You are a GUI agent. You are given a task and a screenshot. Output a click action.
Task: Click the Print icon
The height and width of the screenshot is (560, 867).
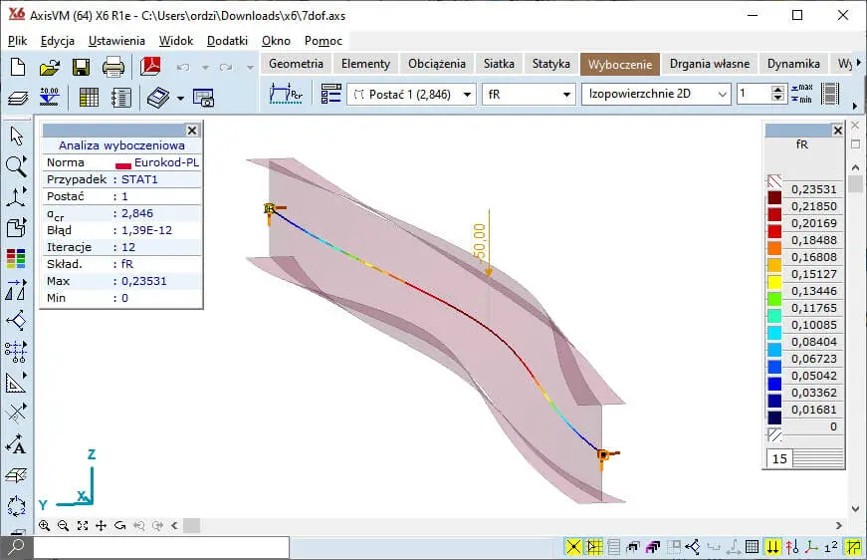tap(113, 68)
